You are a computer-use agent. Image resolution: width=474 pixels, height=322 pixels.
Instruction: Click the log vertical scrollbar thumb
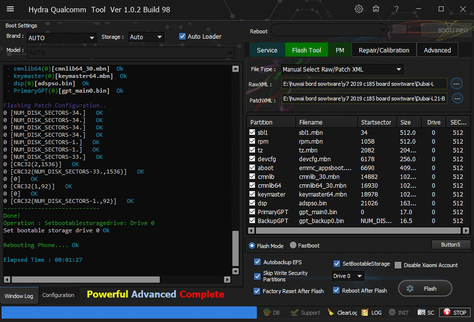[x=235, y=248]
